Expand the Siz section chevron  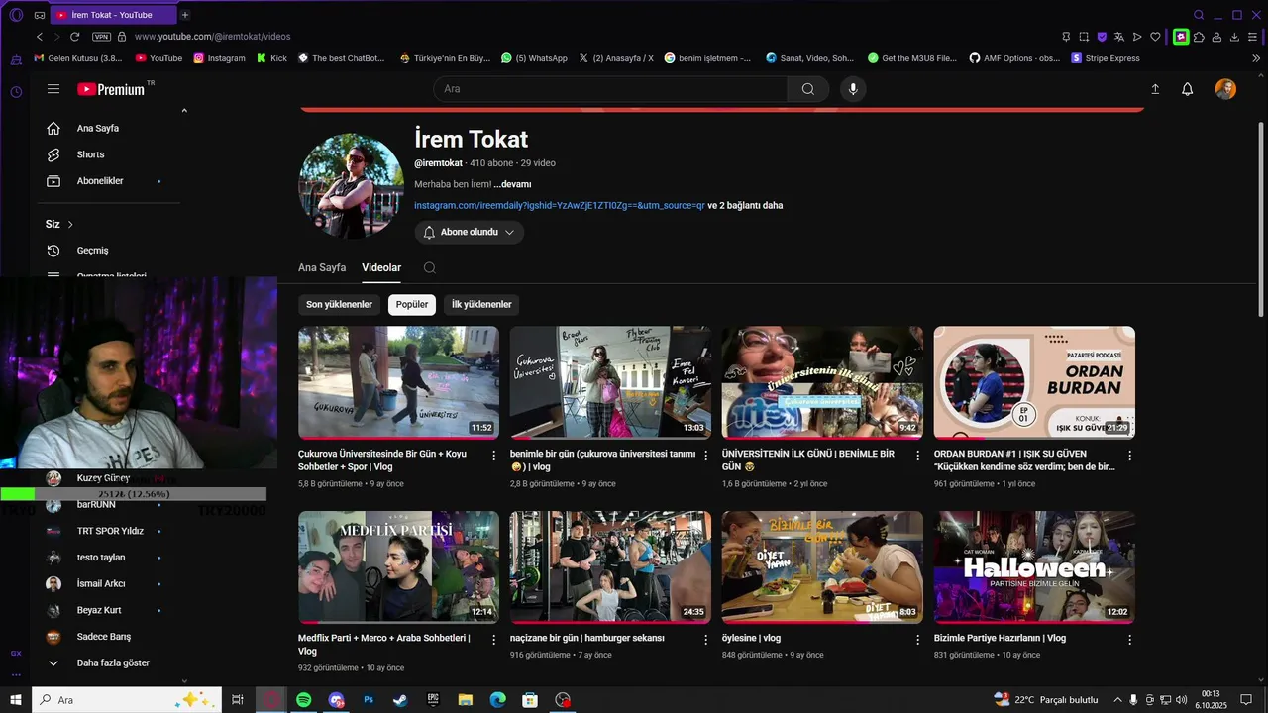70,225
